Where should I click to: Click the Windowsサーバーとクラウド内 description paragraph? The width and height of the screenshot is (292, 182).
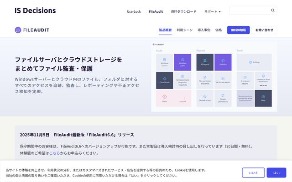[77, 85]
